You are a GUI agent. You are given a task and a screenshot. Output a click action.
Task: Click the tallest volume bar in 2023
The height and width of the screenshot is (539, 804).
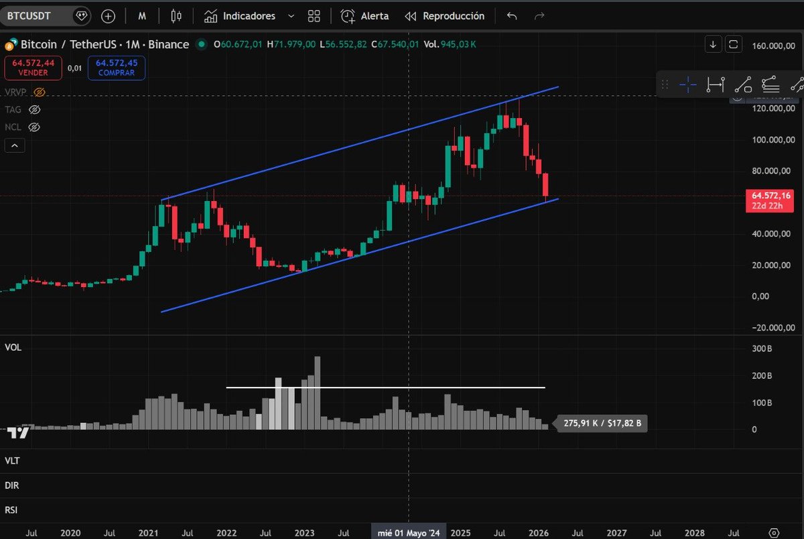tap(318, 393)
